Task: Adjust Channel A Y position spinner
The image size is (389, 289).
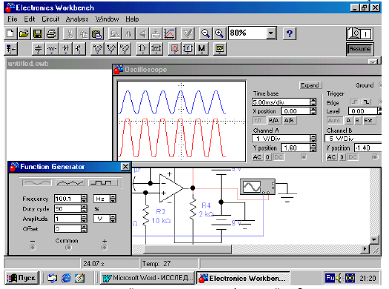Action: click(x=313, y=148)
